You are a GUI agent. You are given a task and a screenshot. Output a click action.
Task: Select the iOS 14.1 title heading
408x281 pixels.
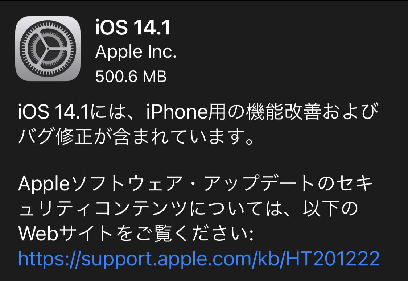[133, 27]
